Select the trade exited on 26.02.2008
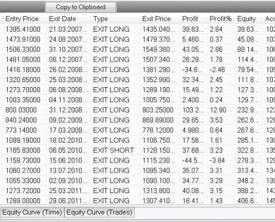 click(x=137, y=69)
